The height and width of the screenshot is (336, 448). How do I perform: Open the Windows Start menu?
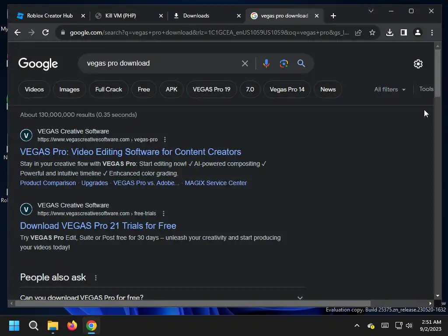(x=14, y=325)
